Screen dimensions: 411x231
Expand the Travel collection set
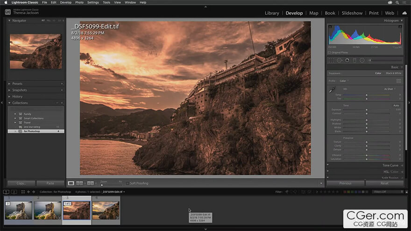(x=15, y=123)
